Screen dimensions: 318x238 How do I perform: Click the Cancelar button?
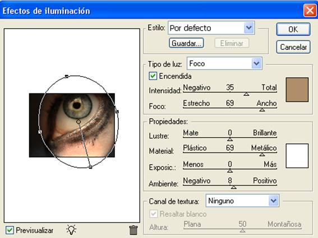point(293,47)
